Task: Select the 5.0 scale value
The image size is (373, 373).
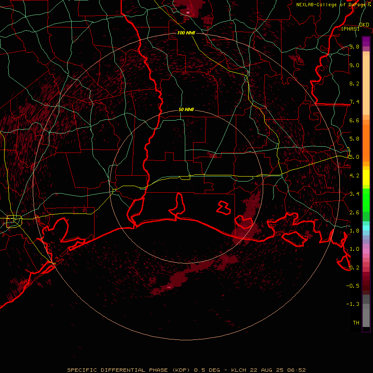Action: pos(354,157)
